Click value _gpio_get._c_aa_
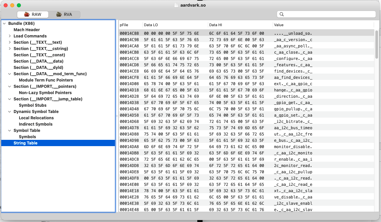Screen dimensions: 381x222 pyautogui.click(x=293, y=103)
